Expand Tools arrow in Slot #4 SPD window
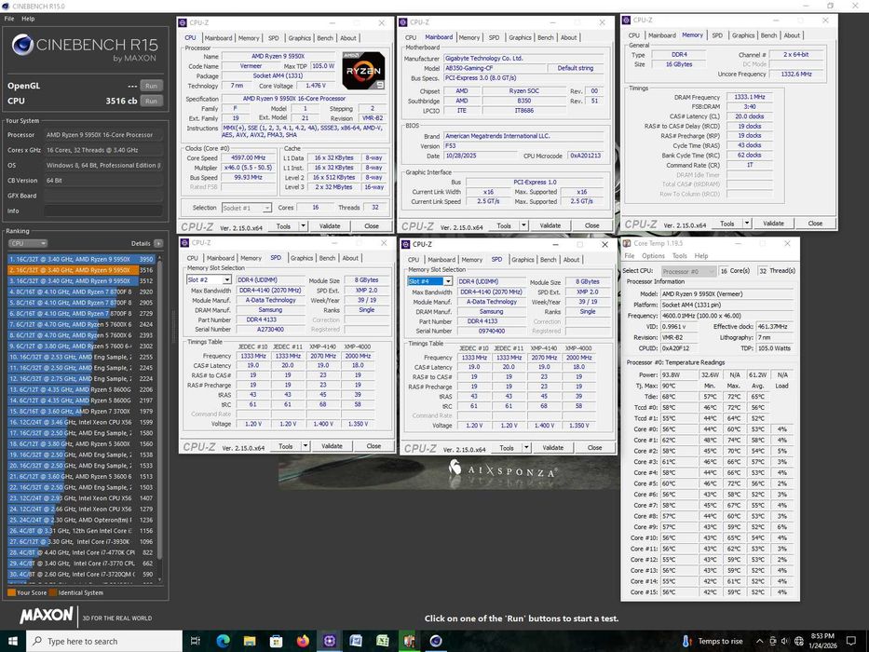 pyautogui.click(x=526, y=448)
